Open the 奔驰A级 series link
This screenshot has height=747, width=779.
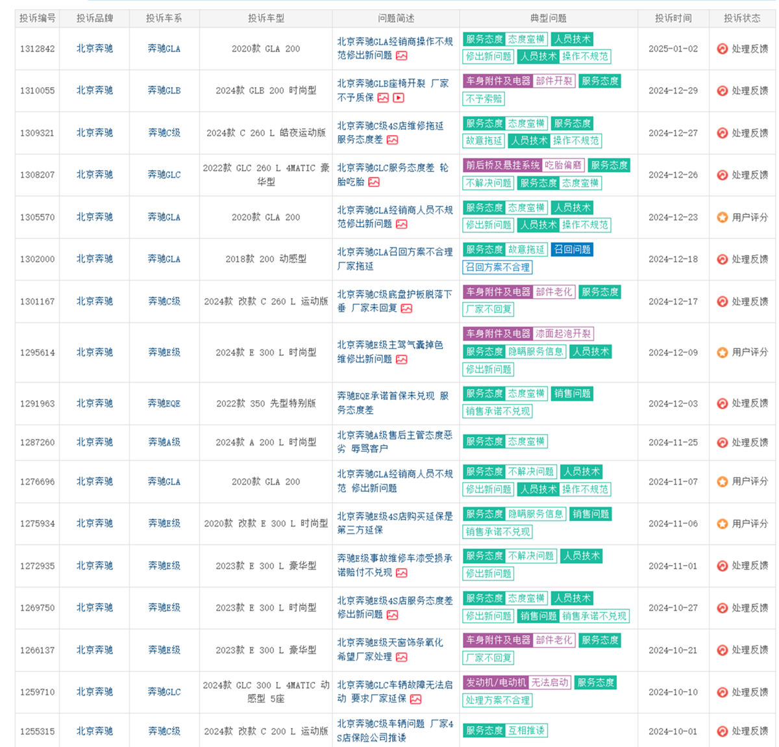pyautogui.click(x=164, y=442)
